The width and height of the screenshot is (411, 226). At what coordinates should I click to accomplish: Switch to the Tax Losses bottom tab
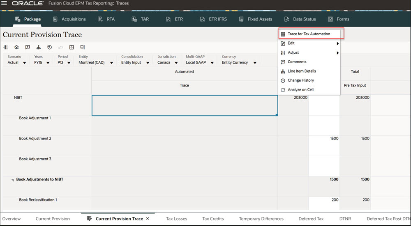point(177,219)
